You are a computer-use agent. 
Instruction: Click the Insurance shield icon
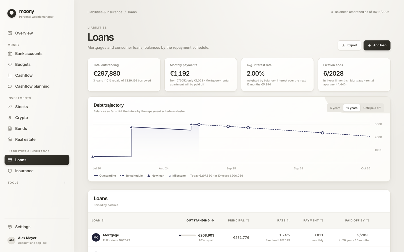(x=10, y=171)
